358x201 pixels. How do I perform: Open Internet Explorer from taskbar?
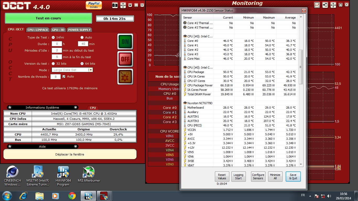tap(23, 196)
